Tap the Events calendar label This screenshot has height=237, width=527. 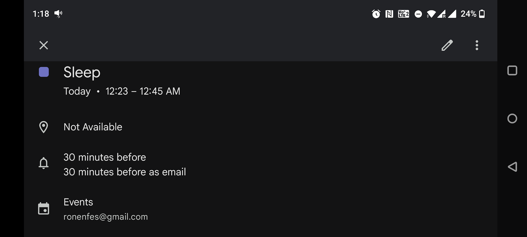78,202
